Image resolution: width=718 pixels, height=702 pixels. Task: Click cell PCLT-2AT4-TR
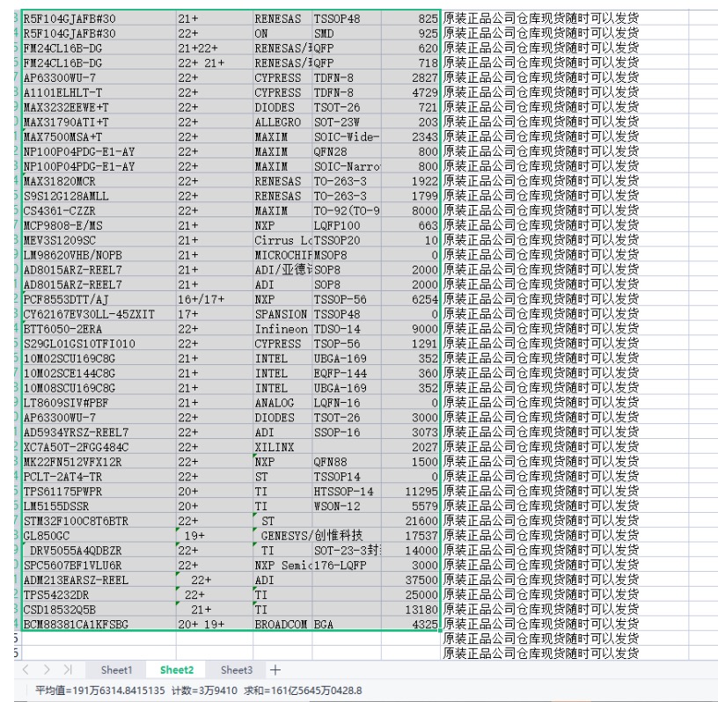[99, 477]
